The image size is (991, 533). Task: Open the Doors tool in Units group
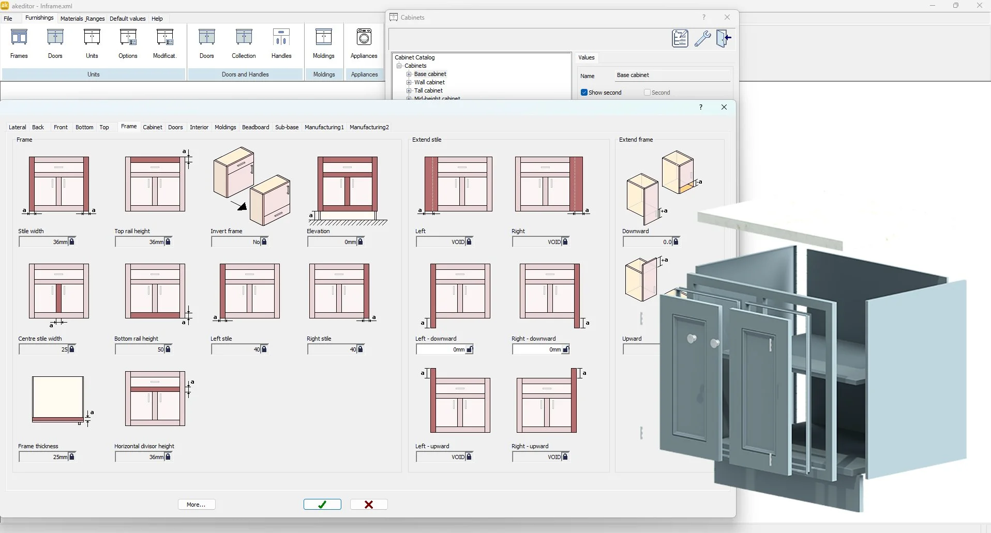(x=55, y=44)
